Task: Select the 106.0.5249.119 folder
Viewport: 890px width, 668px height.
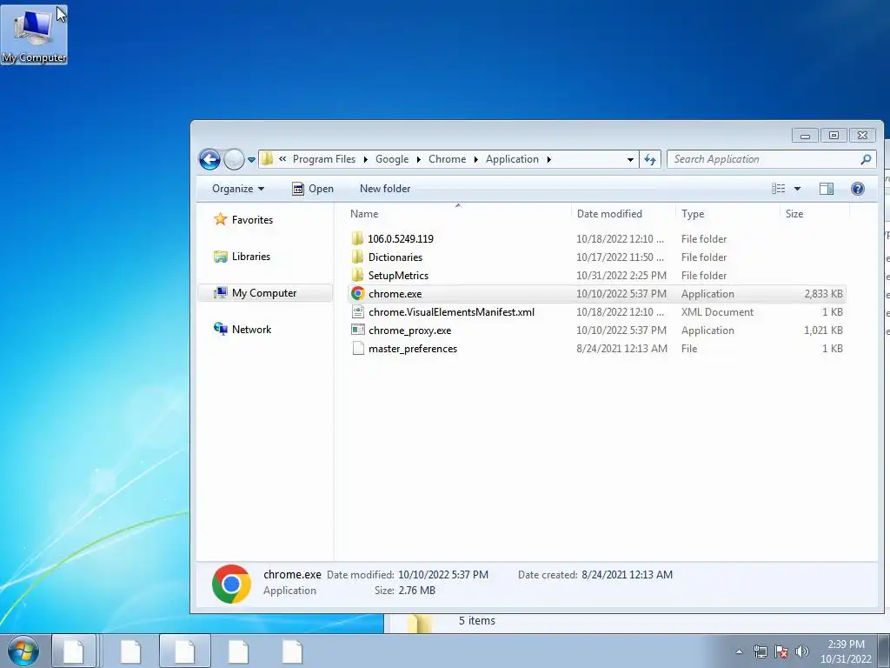Action: (x=400, y=238)
